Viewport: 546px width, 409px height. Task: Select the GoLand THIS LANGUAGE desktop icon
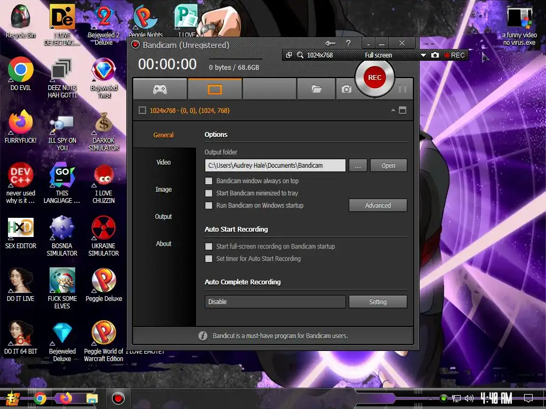(x=62, y=183)
